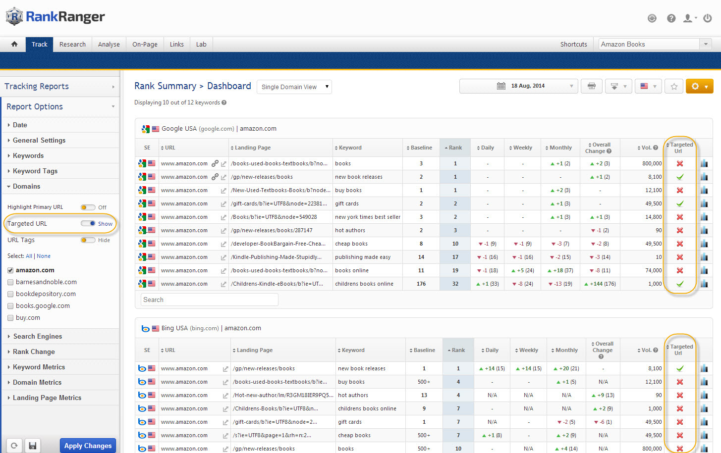Screen dimensions: 721x453
Task: Click the Apply Changes button
Action: pyautogui.click(x=88, y=446)
